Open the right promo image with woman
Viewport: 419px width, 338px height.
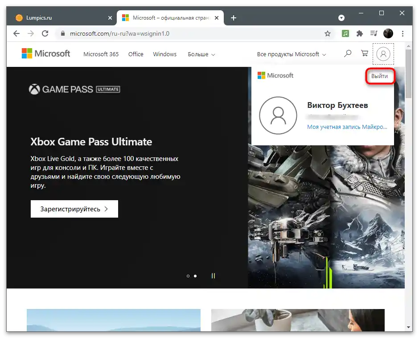tap(298, 320)
